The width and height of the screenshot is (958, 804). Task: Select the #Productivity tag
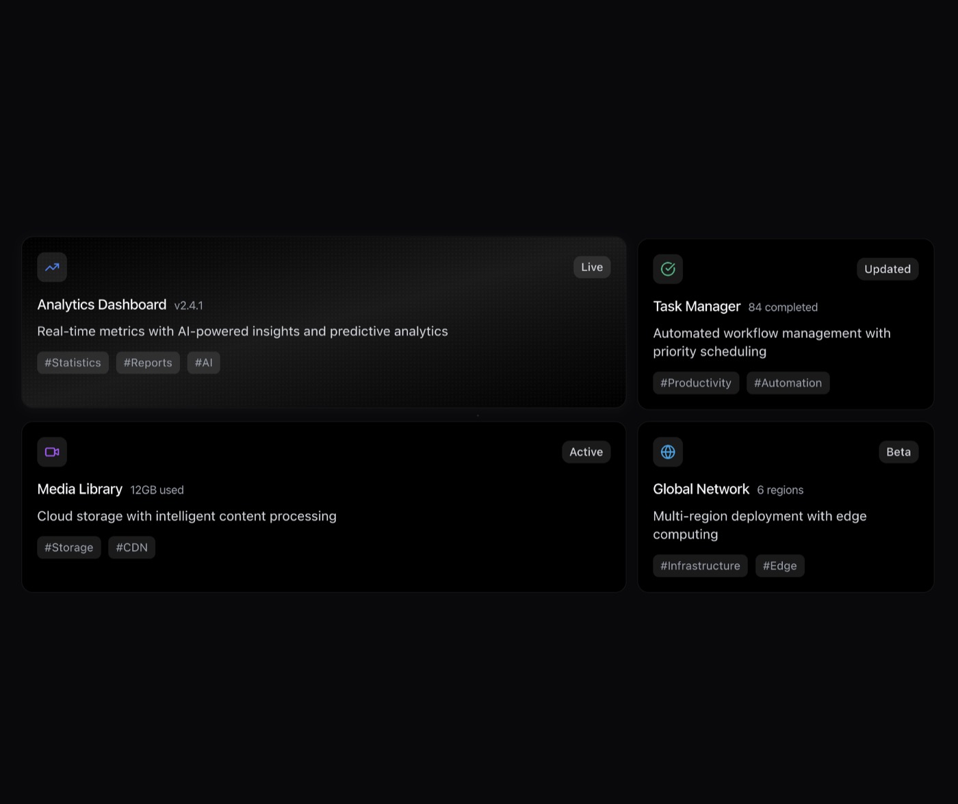click(x=696, y=383)
